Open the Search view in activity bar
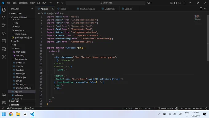The image size is (209, 118). click(4, 18)
